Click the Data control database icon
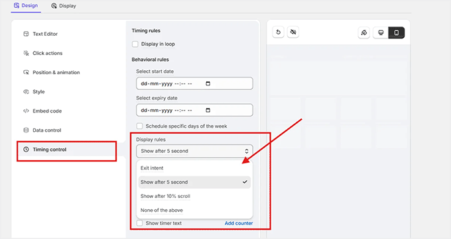 (x=26, y=130)
